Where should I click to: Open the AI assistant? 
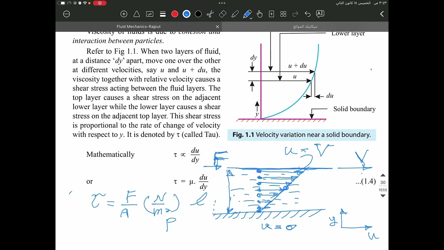tap(320, 14)
